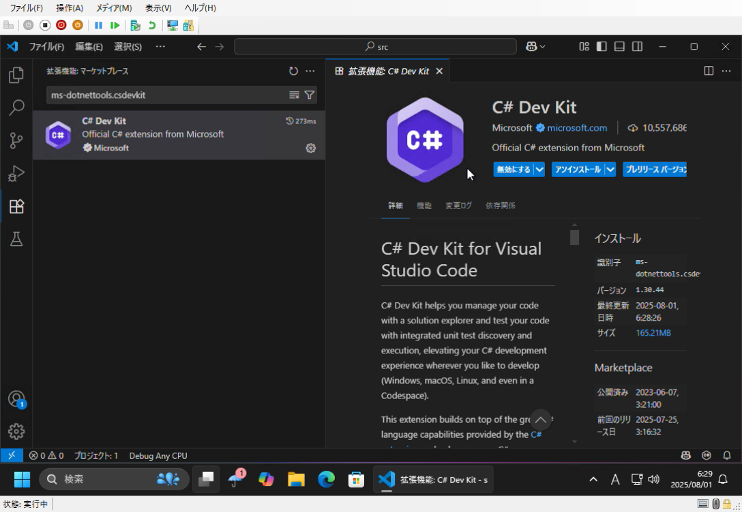Refresh the extensions marketplace list
The image size is (742, 512).
click(293, 71)
